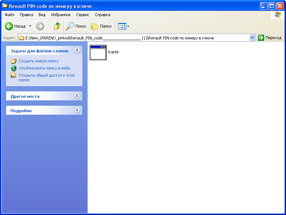This screenshot has width=286, height=215.
Task: Click into the address bar path field
Action: (137, 38)
